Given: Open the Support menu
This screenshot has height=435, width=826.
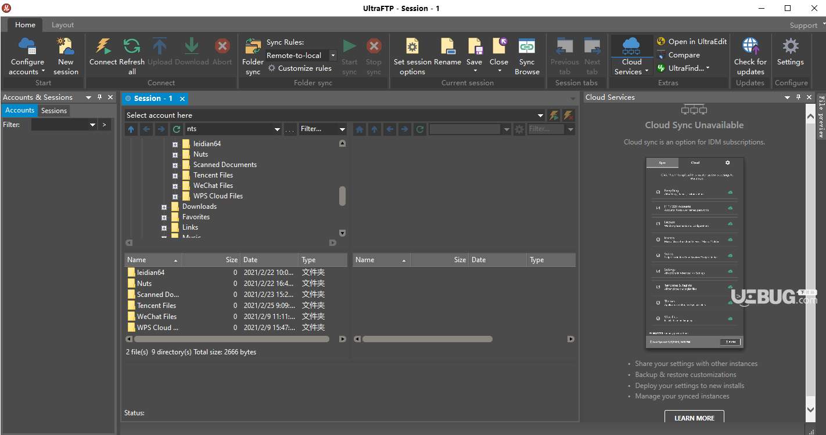Looking at the screenshot, I should pos(803,26).
